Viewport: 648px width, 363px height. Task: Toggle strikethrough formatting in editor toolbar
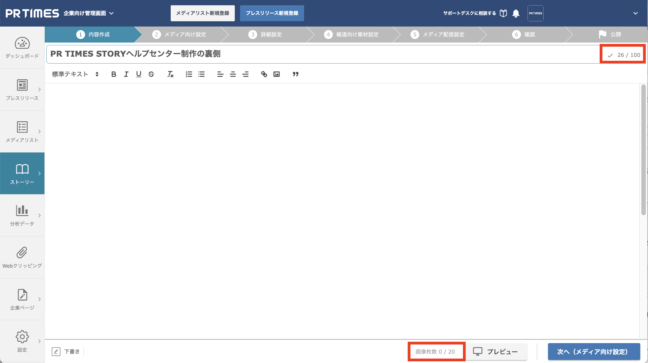click(x=151, y=74)
